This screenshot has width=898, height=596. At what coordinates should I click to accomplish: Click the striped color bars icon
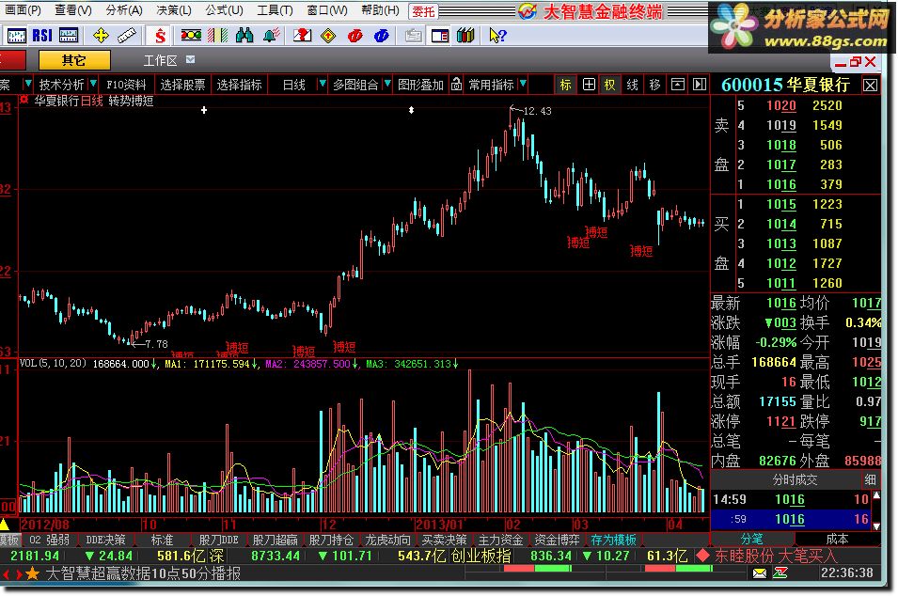[217, 36]
